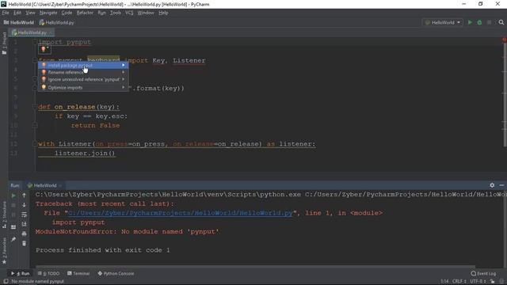507x285 pixels.
Task: Open the View menu
Action: 30,13
